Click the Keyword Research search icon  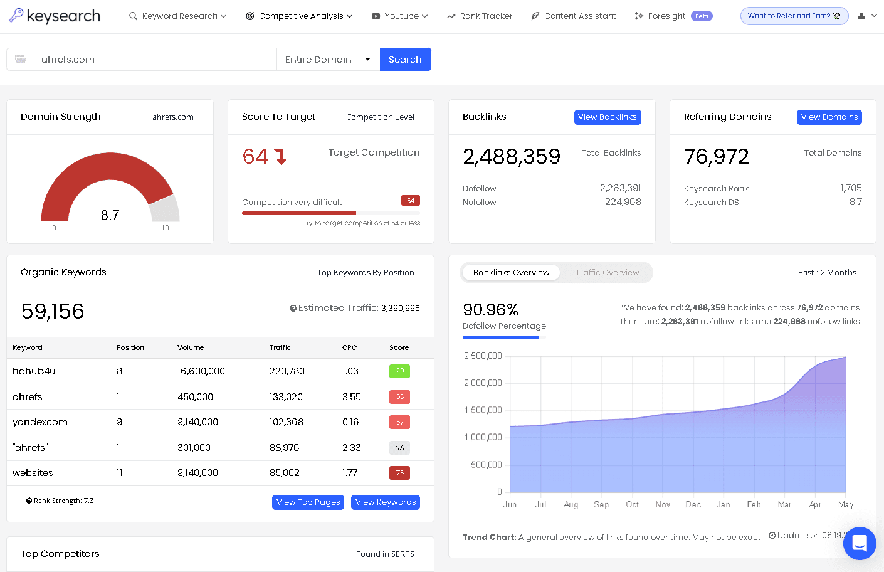coord(133,16)
